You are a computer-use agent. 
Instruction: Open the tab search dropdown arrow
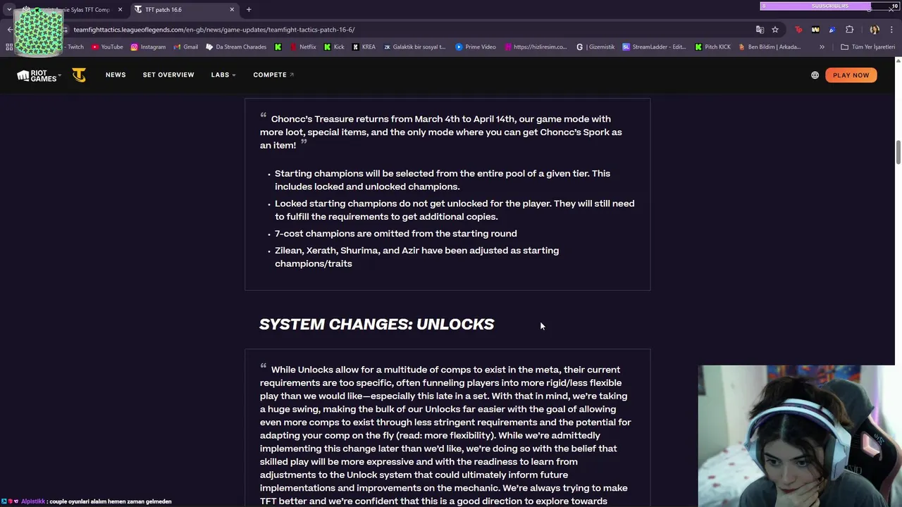point(8,10)
